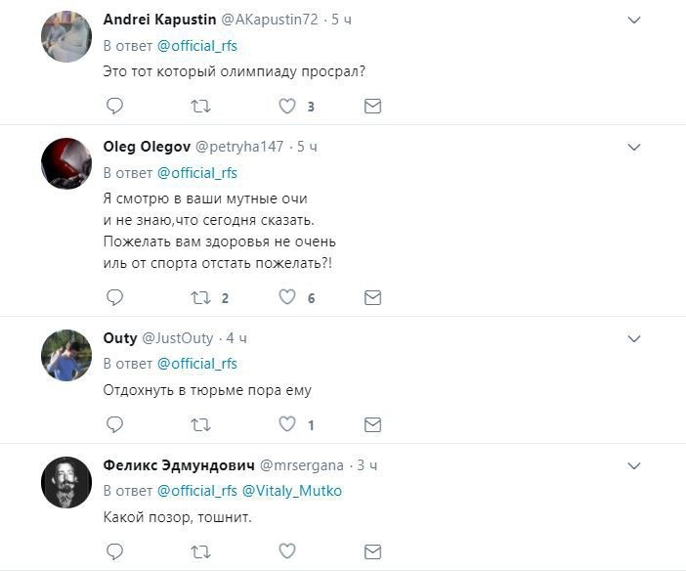Like Oleg Olegov's tweet
This screenshot has width=686, height=571.
coord(287,297)
